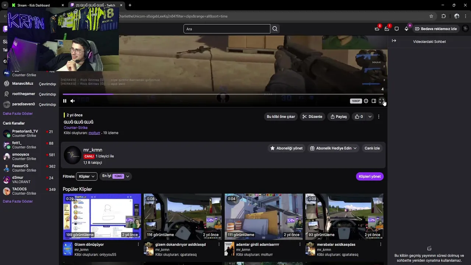Open options for gizem dokandırıyor clip
The width and height of the screenshot is (471, 265).
click(219, 244)
